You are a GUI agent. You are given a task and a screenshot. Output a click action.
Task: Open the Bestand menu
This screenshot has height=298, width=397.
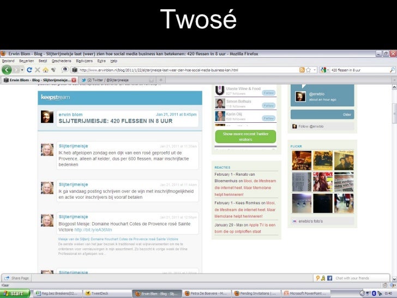pyautogui.click(x=8, y=61)
